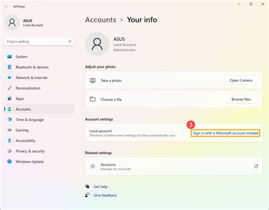
Task: Click the Take a photo row label
Action: click(x=111, y=81)
